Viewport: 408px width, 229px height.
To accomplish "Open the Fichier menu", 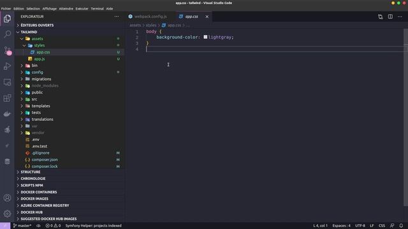I will point(6,8).
